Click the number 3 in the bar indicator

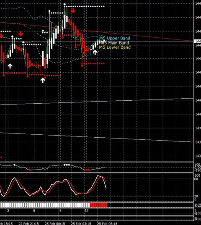click(8, 210)
